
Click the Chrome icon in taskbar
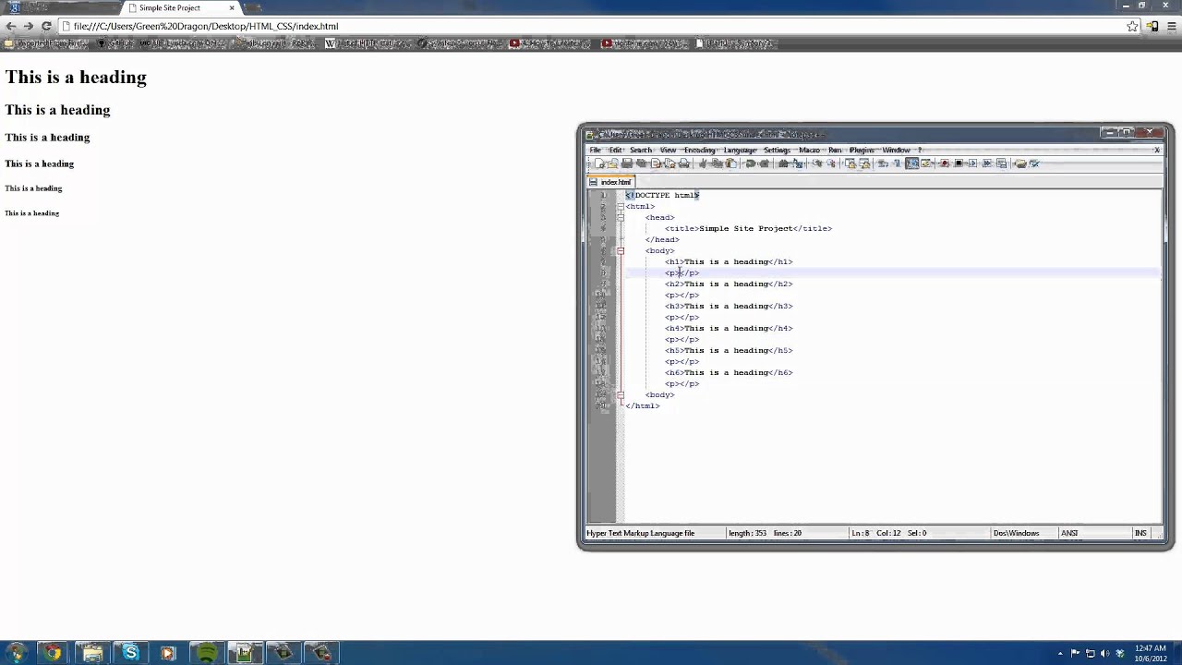[x=53, y=653]
